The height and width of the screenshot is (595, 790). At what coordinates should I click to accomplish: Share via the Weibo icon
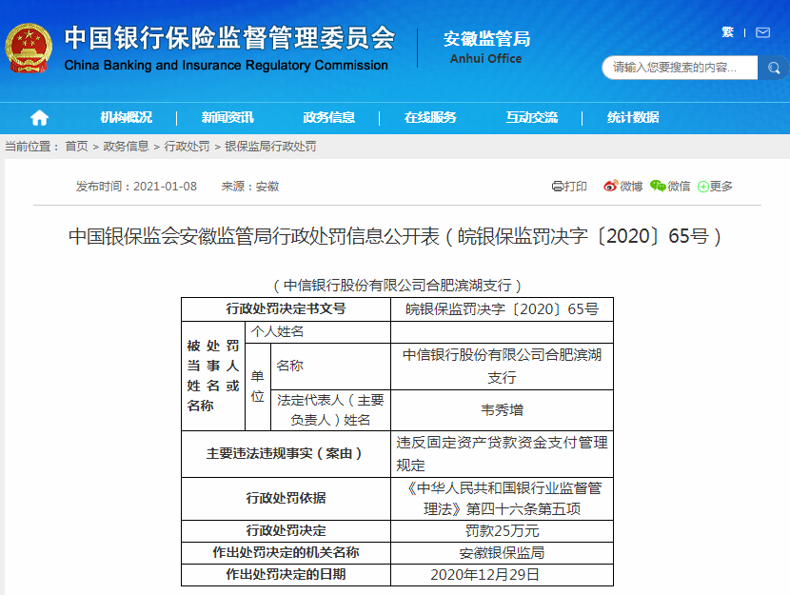pos(611,186)
